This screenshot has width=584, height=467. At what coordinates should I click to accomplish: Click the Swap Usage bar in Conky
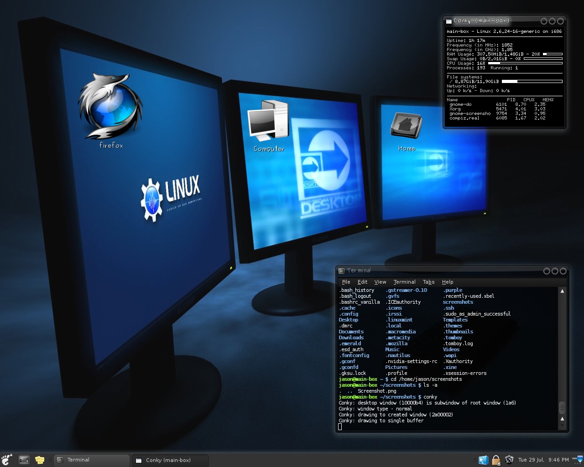[543, 59]
